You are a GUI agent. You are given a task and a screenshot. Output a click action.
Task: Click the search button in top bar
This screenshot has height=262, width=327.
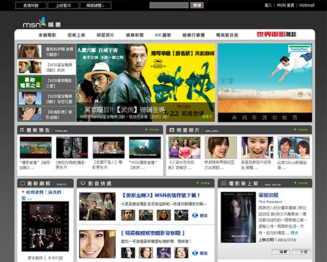[197, 5]
